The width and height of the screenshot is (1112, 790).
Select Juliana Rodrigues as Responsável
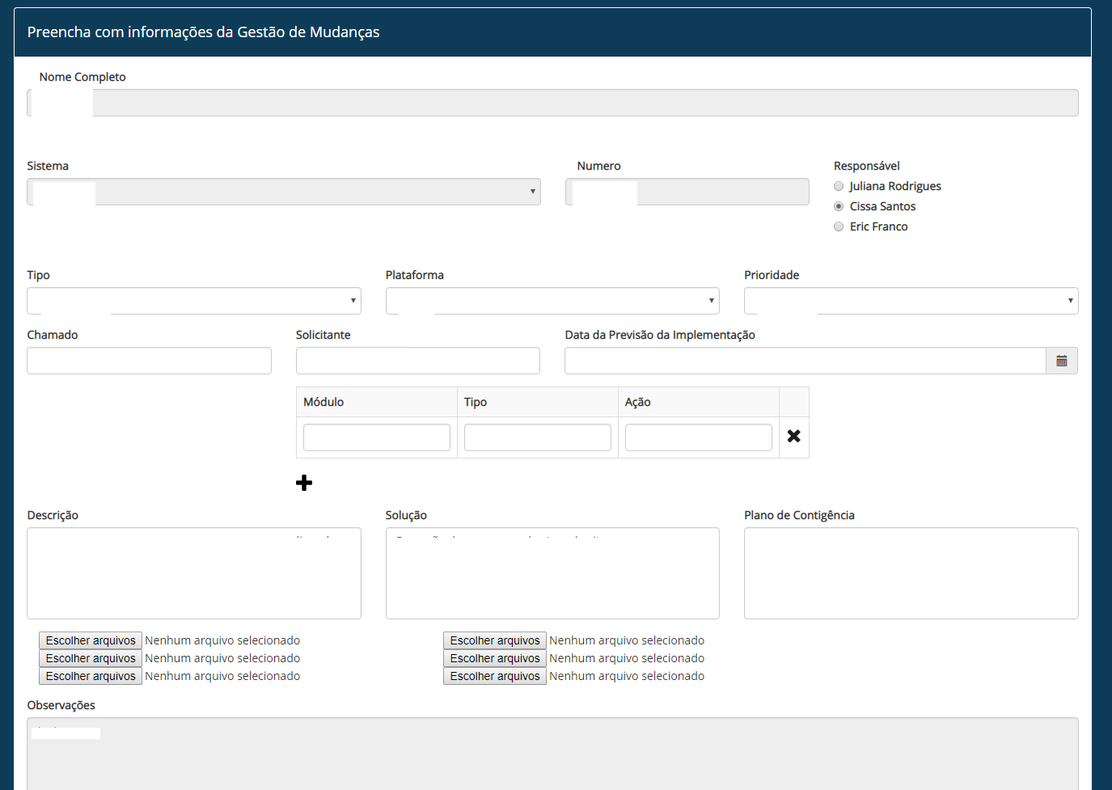point(839,186)
